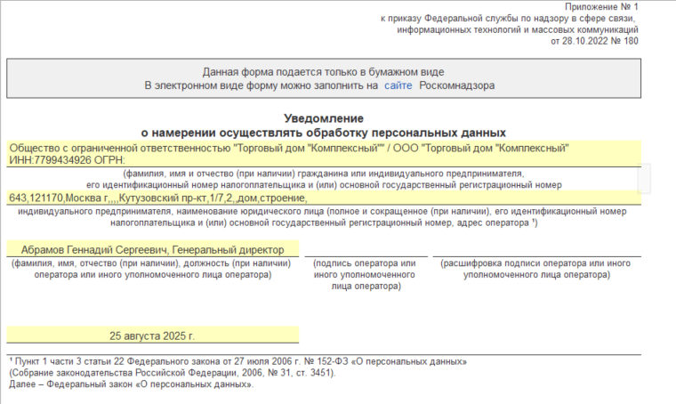676x404 pixels.
Task: Click the blank operator signature line
Action: click(366, 250)
